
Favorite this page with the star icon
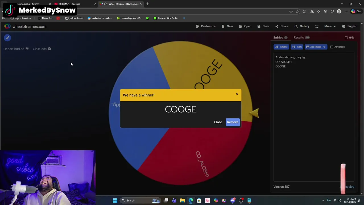297,11
